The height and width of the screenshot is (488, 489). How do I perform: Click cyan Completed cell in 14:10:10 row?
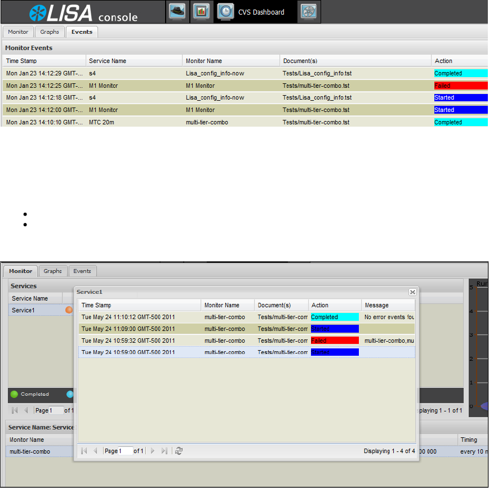pyautogui.click(x=461, y=122)
